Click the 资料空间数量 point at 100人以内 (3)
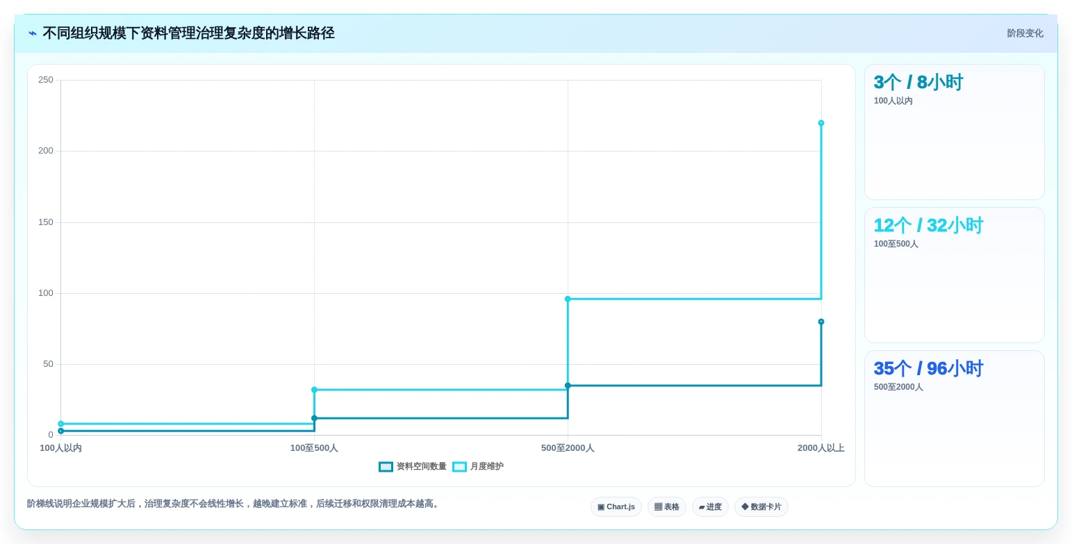The width and height of the screenshot is (1072, 544). click(61, 431)
